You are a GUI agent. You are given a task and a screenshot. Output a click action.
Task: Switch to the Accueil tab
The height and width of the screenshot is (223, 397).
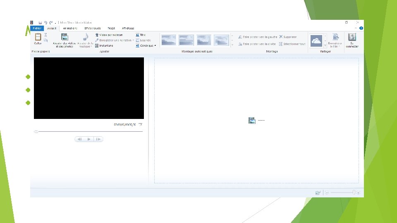point(52,28)
